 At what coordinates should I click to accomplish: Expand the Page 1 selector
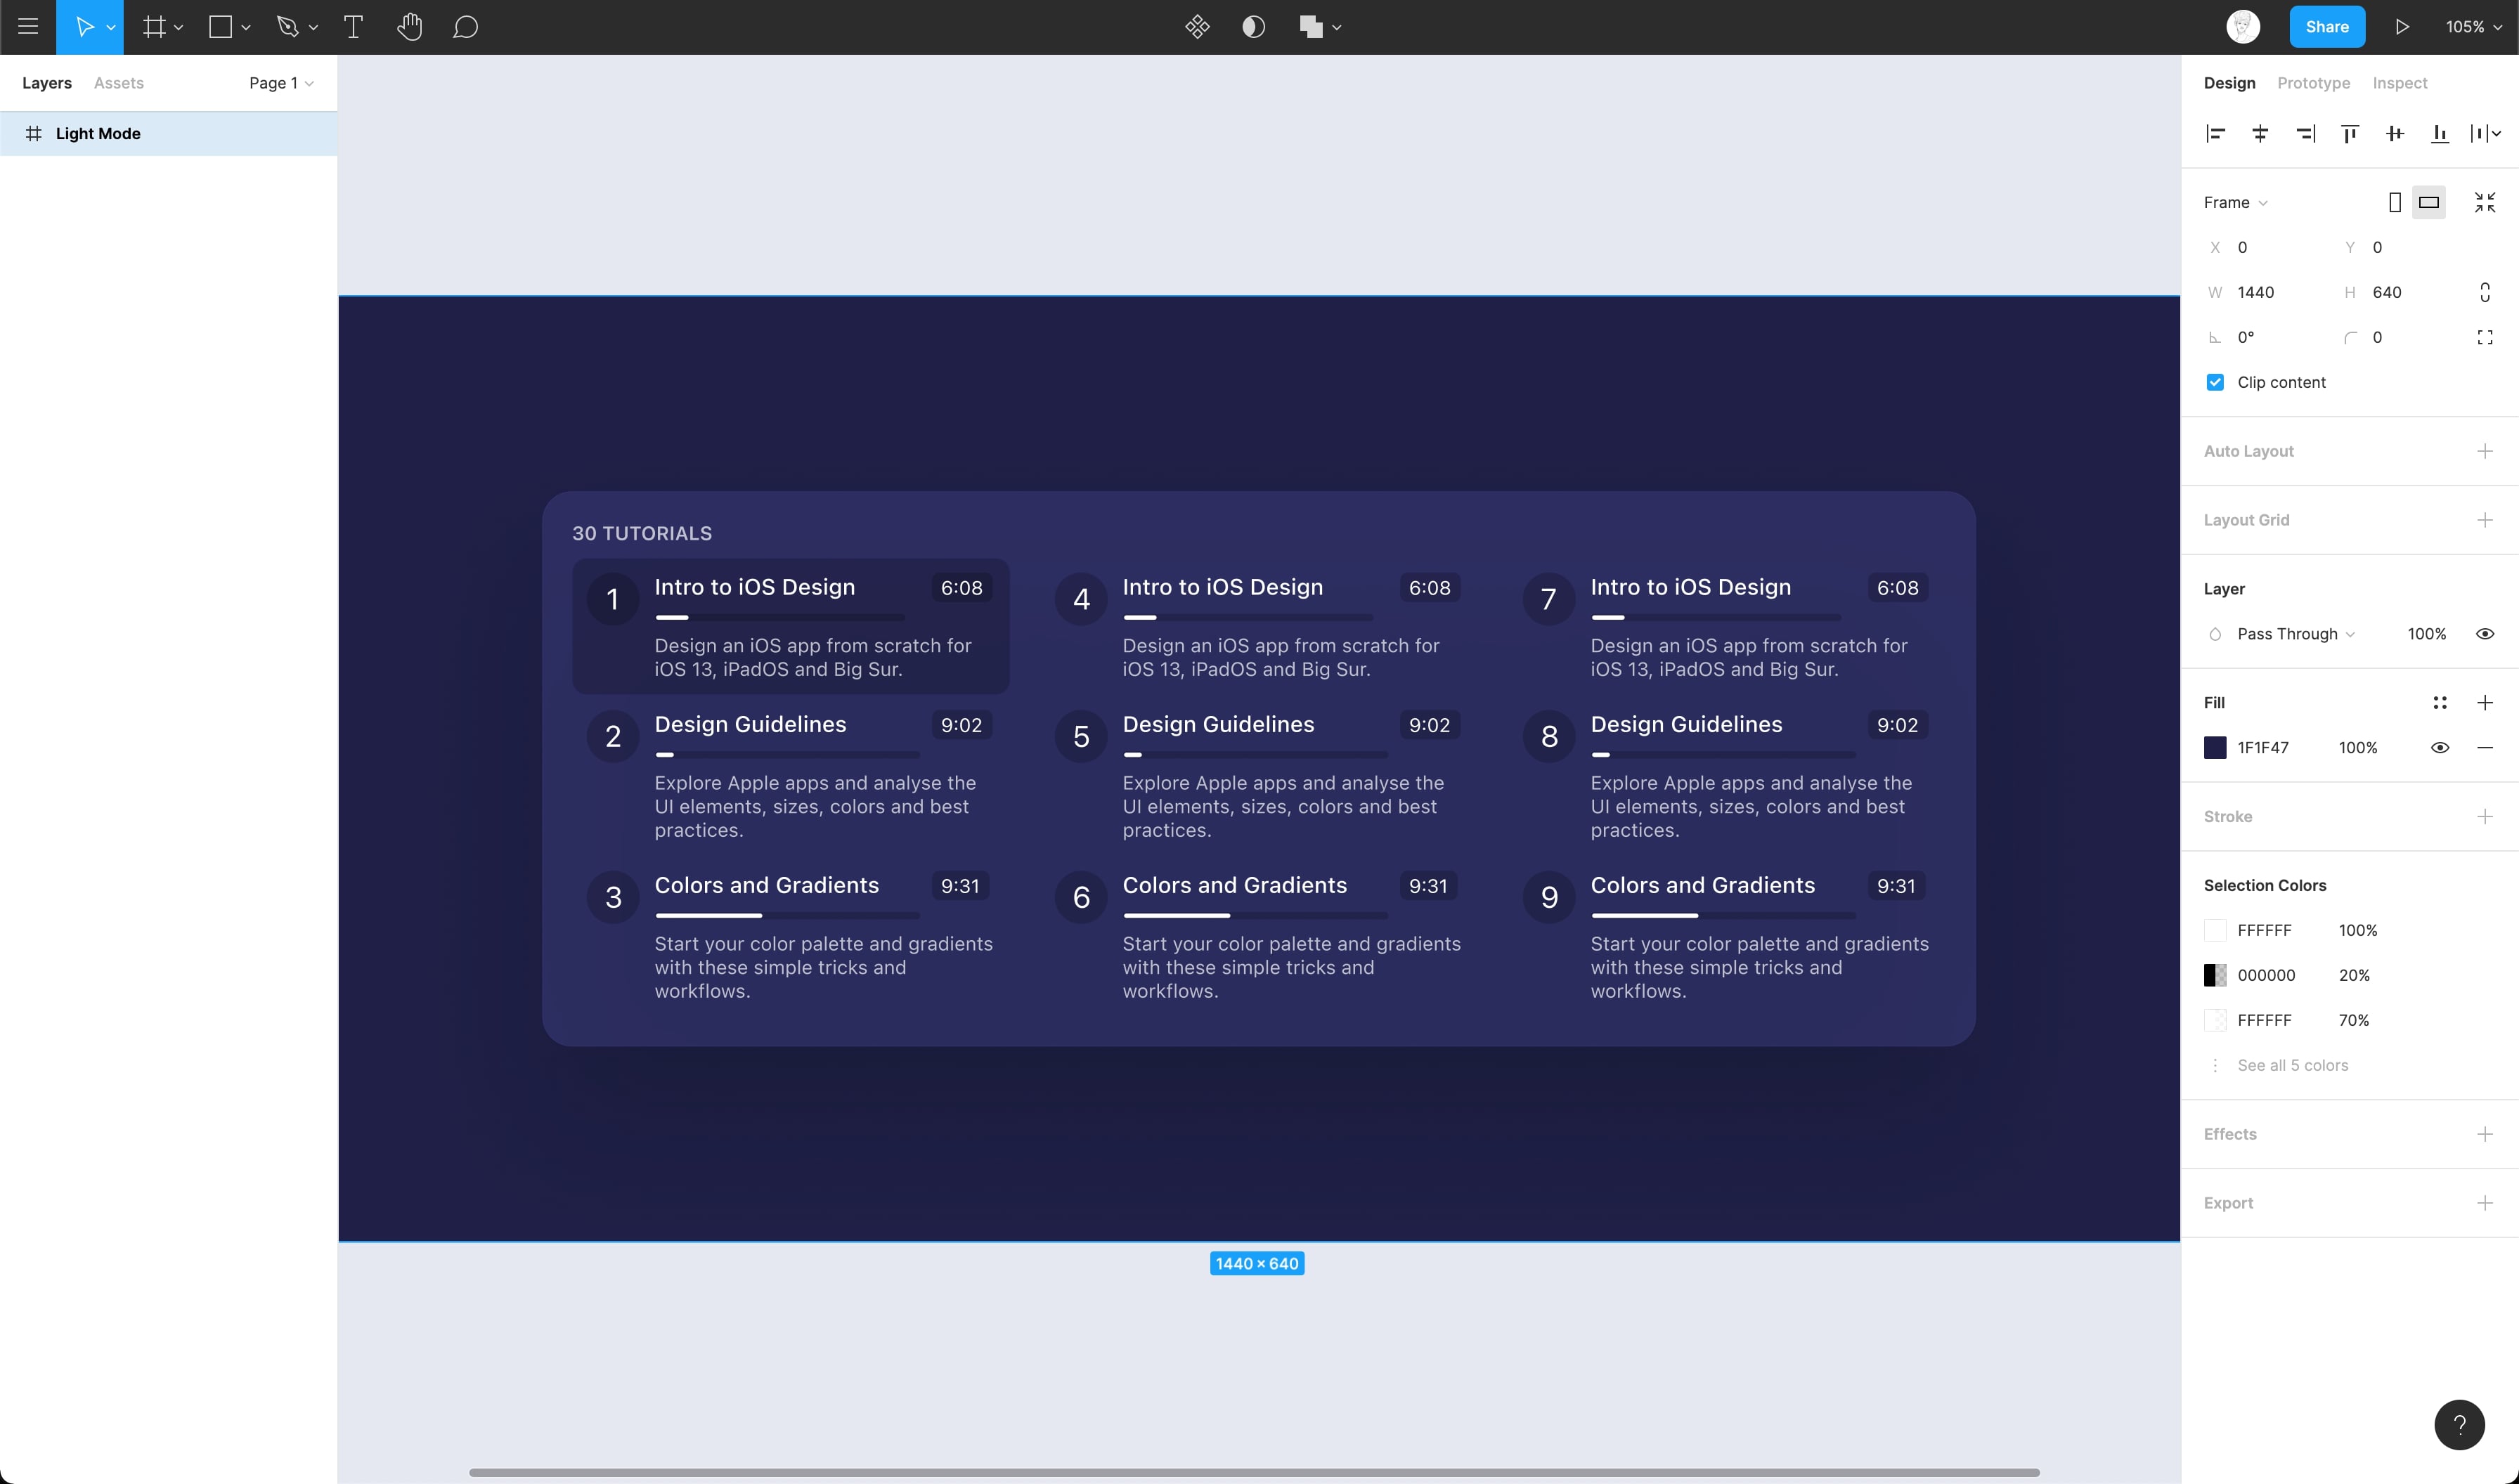point(281,83)
